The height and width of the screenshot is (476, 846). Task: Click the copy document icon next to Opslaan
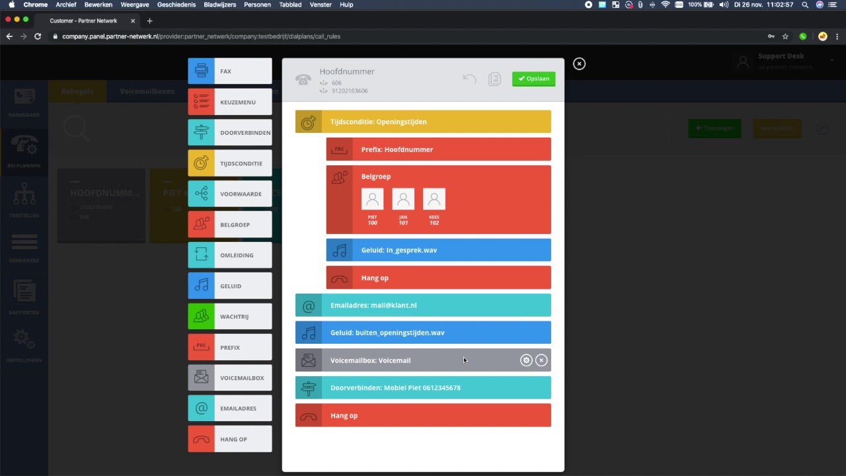pos(494,79)
